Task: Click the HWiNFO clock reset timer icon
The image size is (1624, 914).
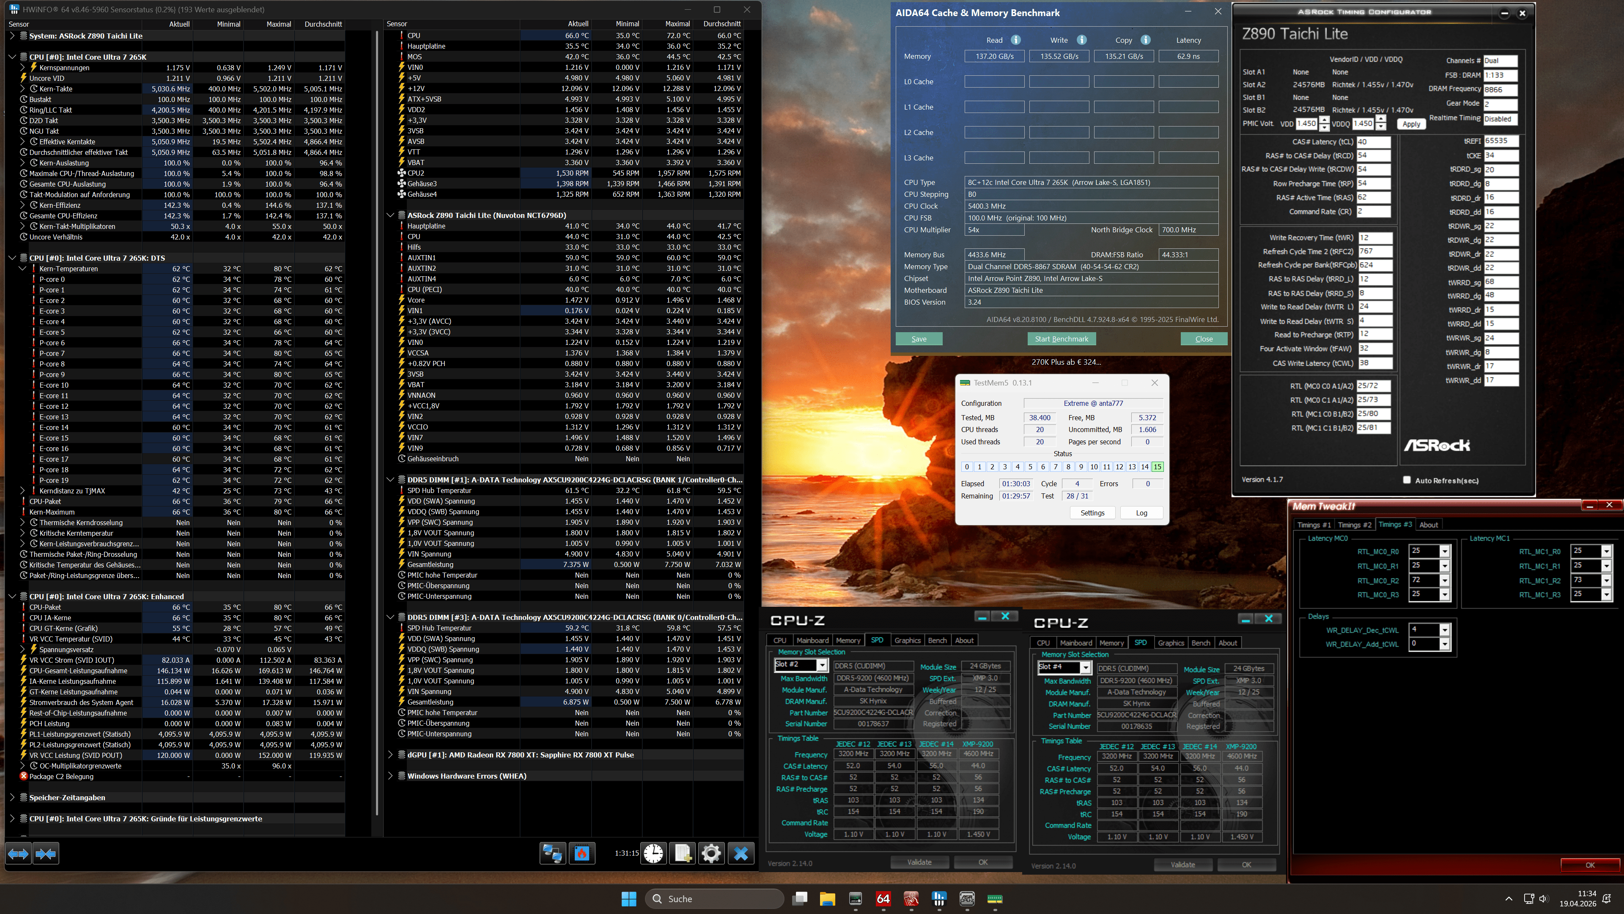Action: [x=653, y=853]
